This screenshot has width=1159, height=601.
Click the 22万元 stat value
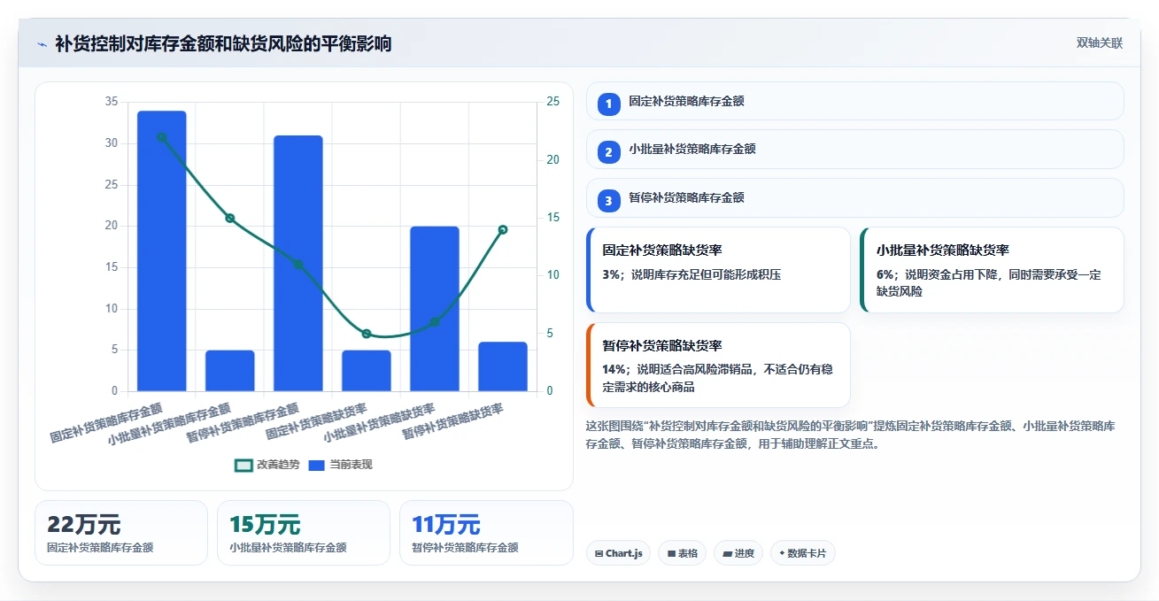click(84, 525)
